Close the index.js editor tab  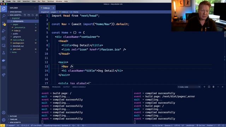[x=53, y=8]
